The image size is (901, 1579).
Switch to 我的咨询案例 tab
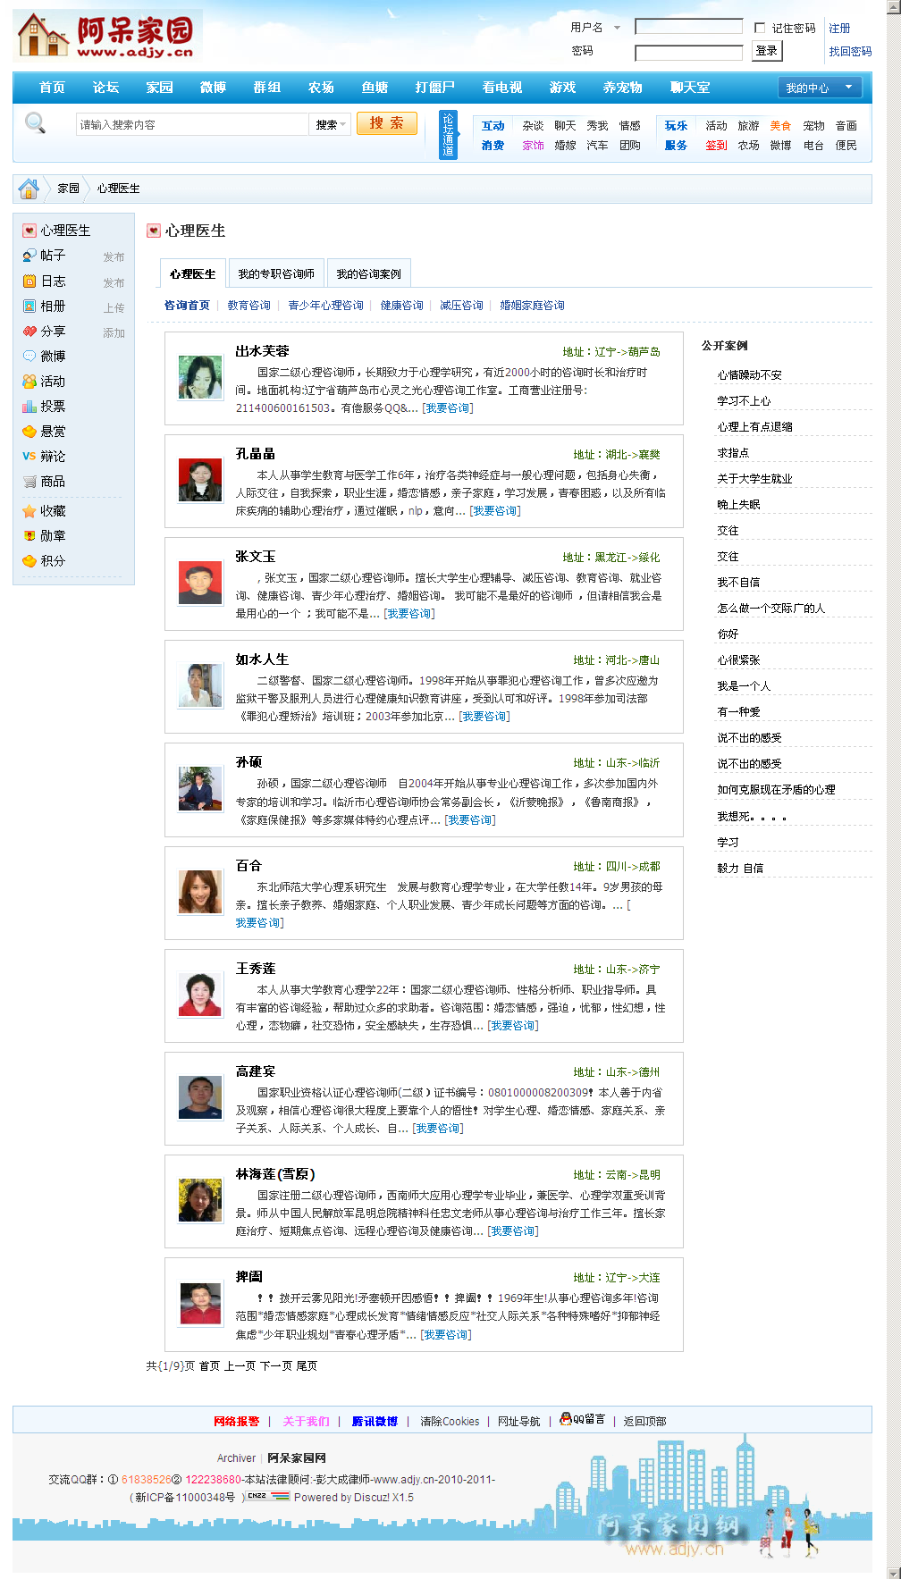pyautogui.click(x=368, y=273)
